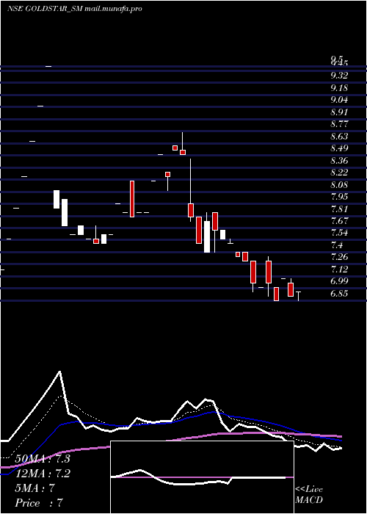Click the 5MA : 7 legend text
This screenshot has height=514, width=367.
(x=34, y=488)
